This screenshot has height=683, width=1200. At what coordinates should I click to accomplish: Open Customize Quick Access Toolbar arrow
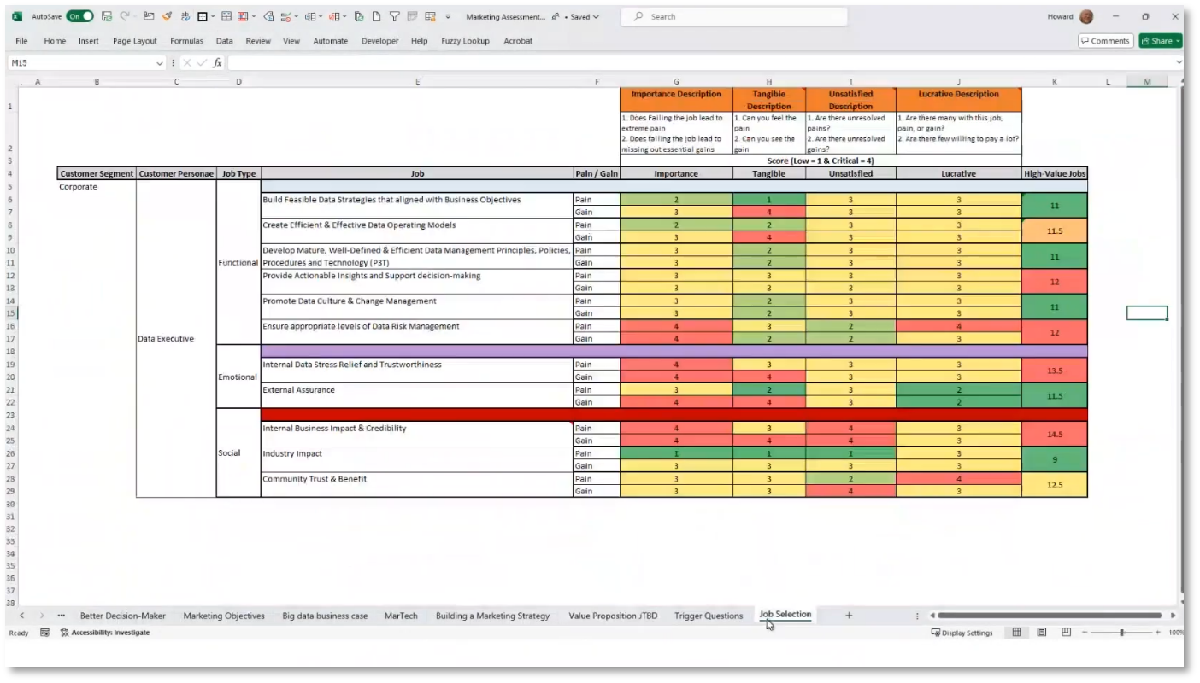click(x=448, y=16)
